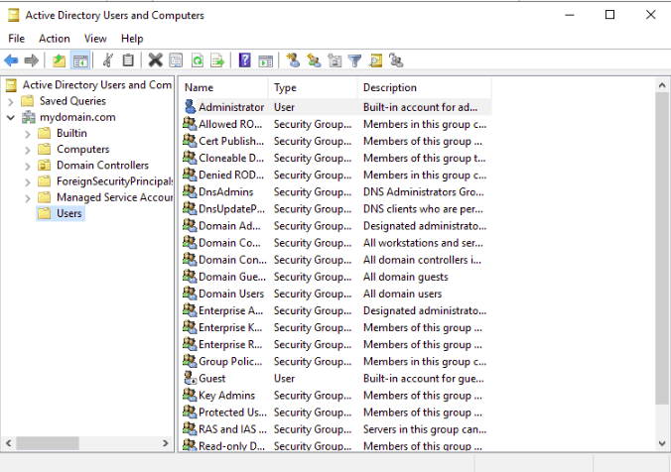The image size is (671, 472).
Task: Collapse the mydomain.com node
Action: 11,118
